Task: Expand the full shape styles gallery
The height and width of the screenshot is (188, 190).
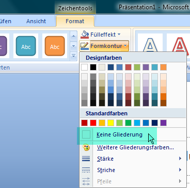Action: tap(74, 56)
